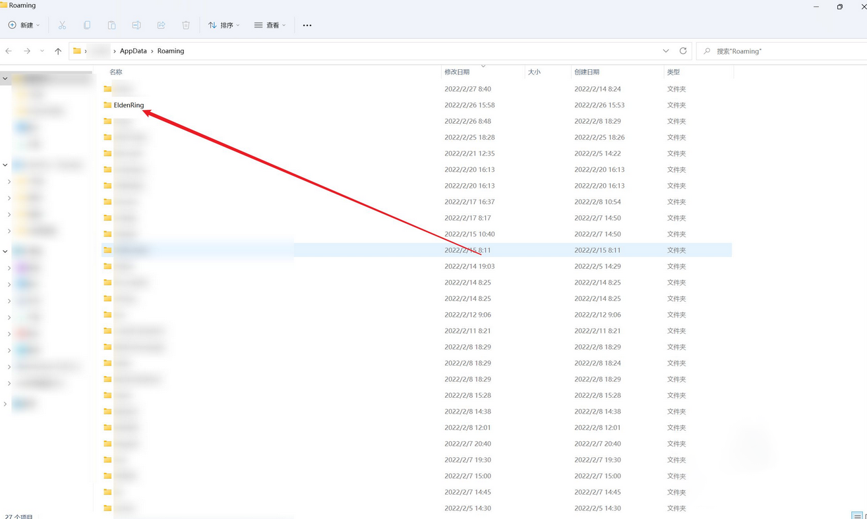Open the 排序 (Sort) dropdown menu
This screenshot has width=867, height=519.
click(224, 25)
